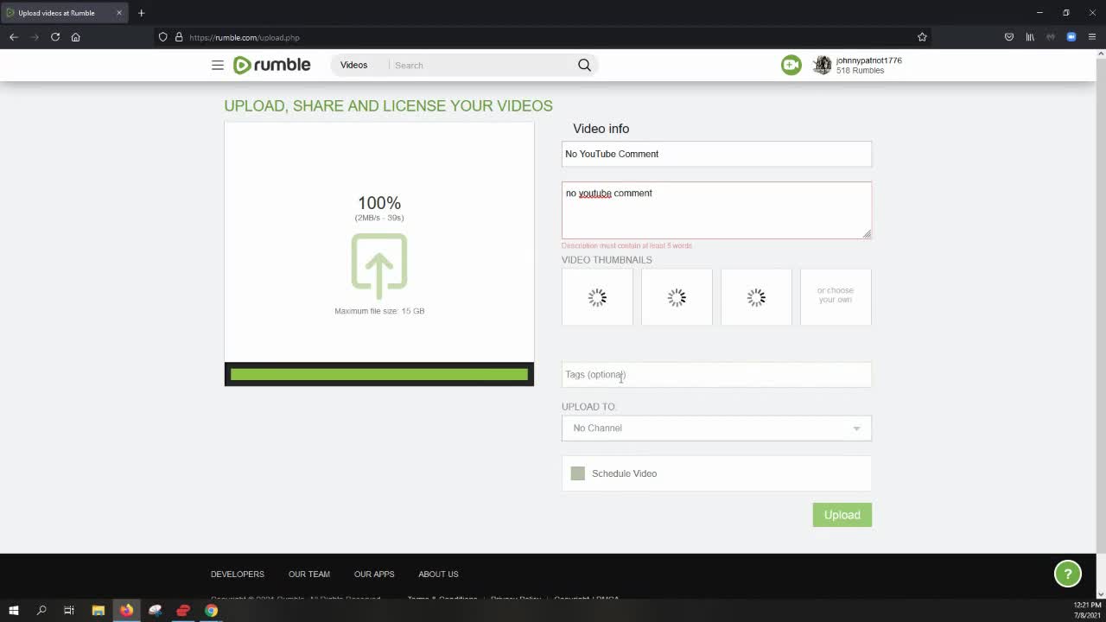This screenshot has width=1106, height=622.
Task: Click the No YouTube Comment title field
Action: pos(716,154)
